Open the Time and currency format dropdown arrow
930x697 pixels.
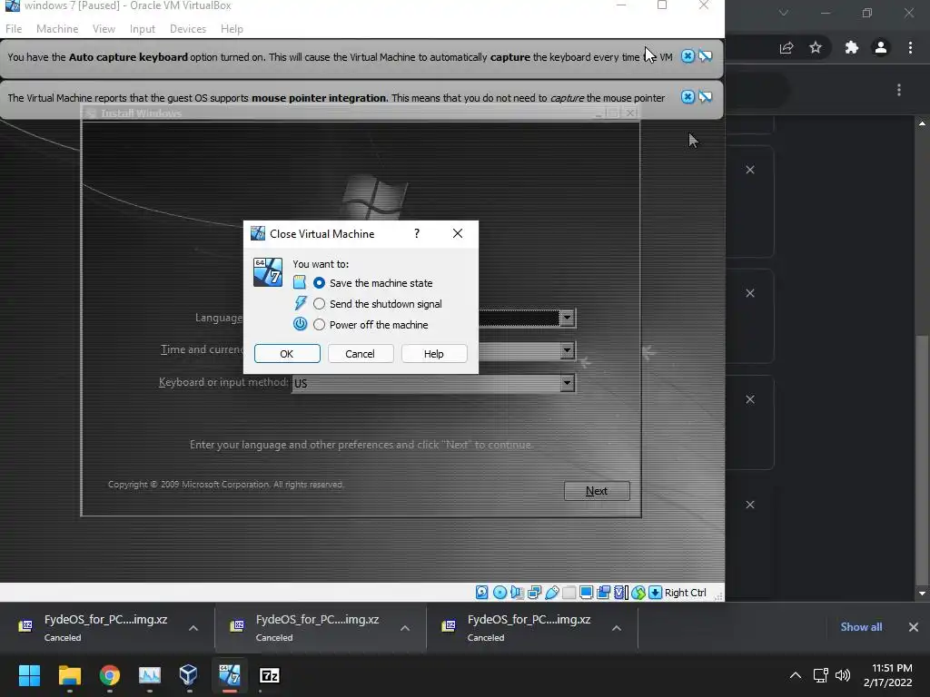(x=567, y=350)
